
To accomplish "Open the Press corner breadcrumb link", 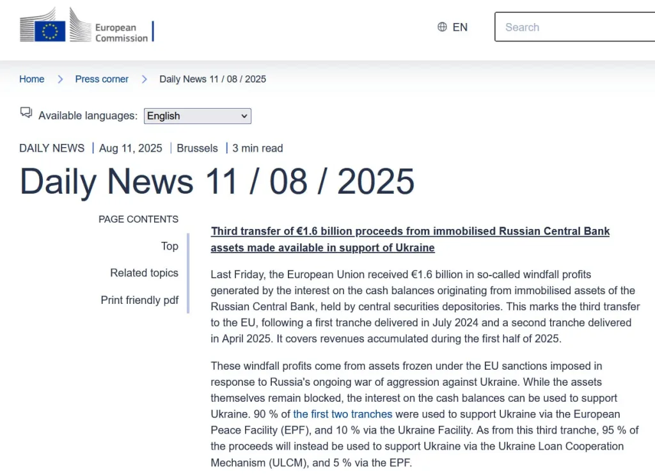I will click(x=102, y=79).
